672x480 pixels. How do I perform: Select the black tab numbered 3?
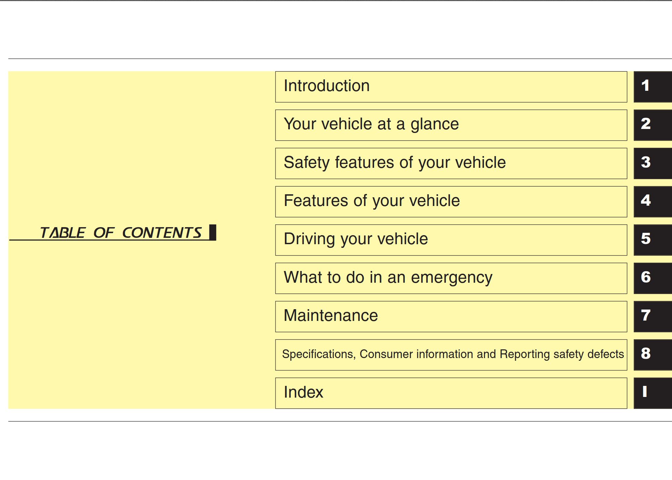point(652,163)
